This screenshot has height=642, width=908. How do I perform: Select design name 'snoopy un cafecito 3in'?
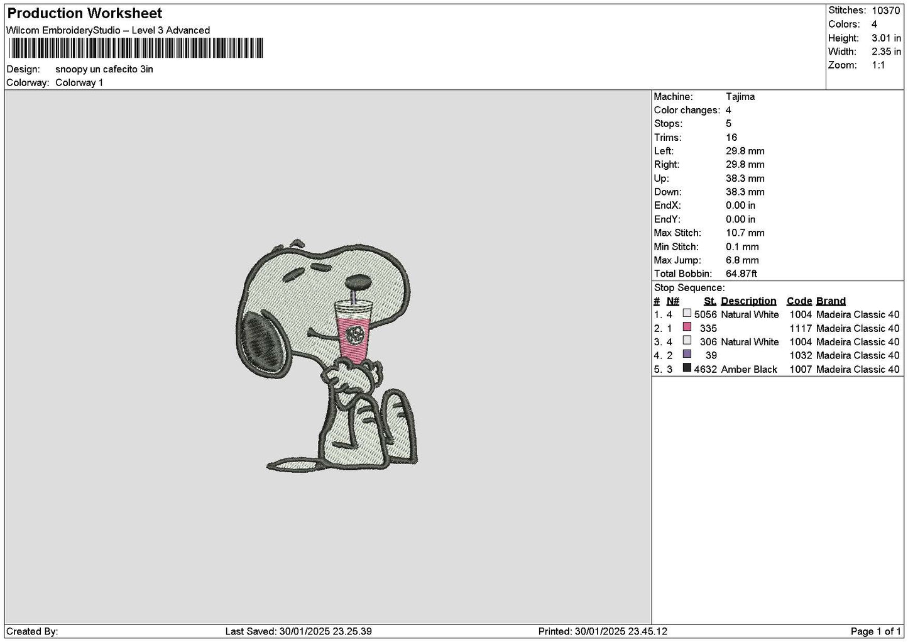click(104, 69)
